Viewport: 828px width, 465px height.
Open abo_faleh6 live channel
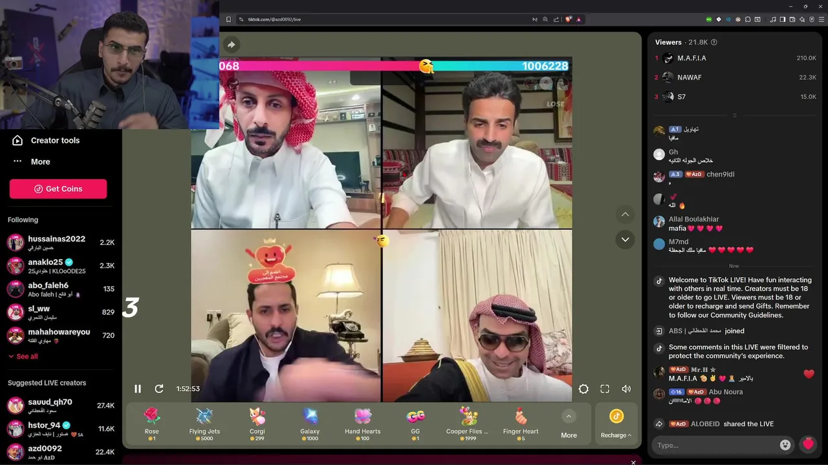click(x=61, y=289)
